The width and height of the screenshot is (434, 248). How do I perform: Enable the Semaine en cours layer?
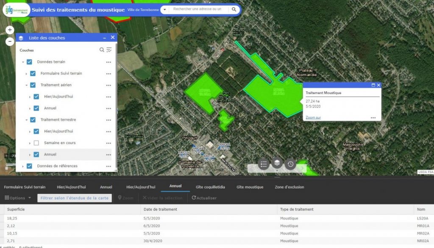(36, 143)
